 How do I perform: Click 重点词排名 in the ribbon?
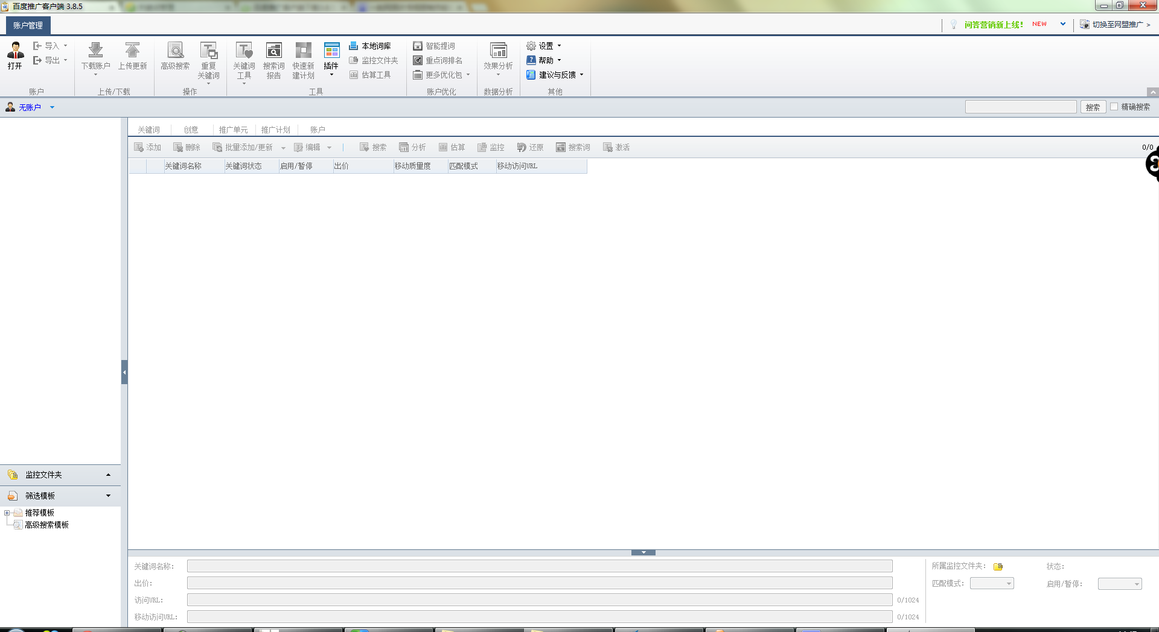[x=438, y=60]
